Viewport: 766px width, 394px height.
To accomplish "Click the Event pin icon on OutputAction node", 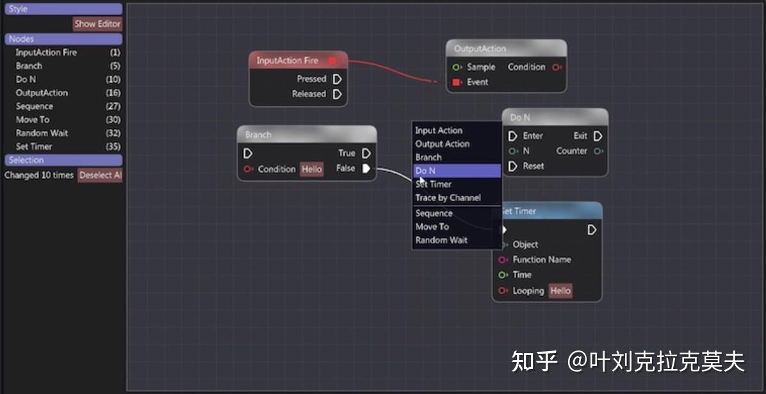I will [455, 82].
